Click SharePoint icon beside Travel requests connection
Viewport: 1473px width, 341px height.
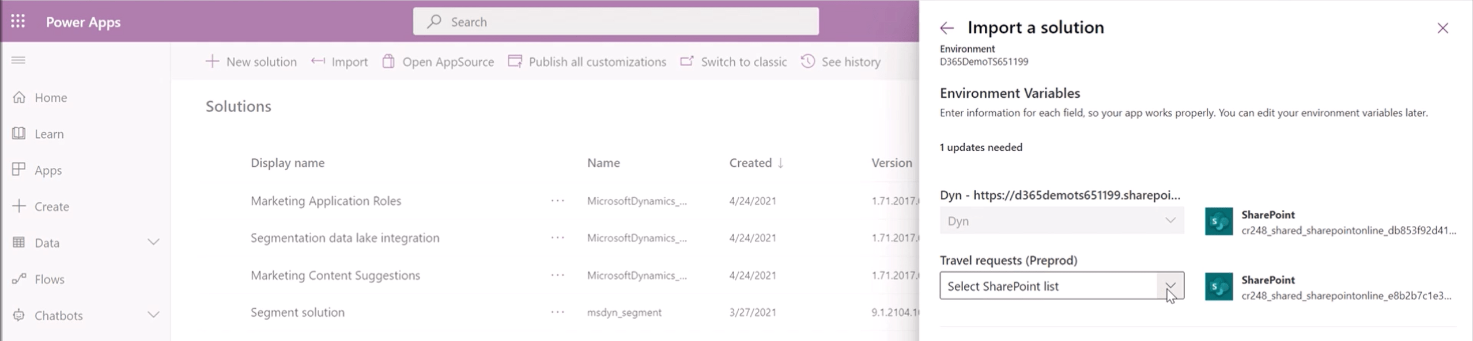click(1219, 286)
